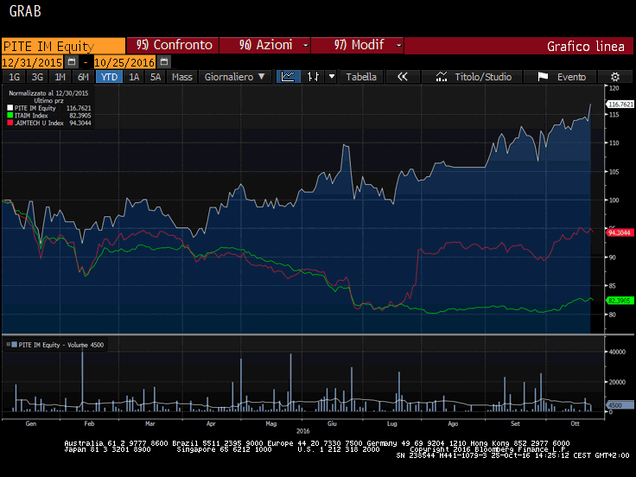This screenshot has width=636, height=477.
Task: Open Titolo/Studio chart studies
Action: [474, 77]
